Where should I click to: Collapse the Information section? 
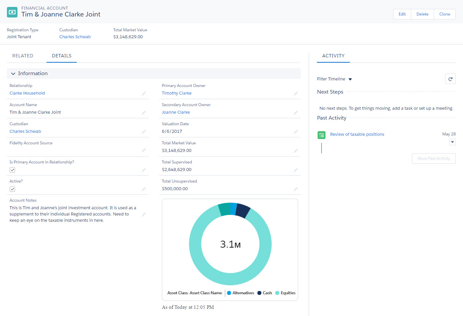click(x=13, y=73)
